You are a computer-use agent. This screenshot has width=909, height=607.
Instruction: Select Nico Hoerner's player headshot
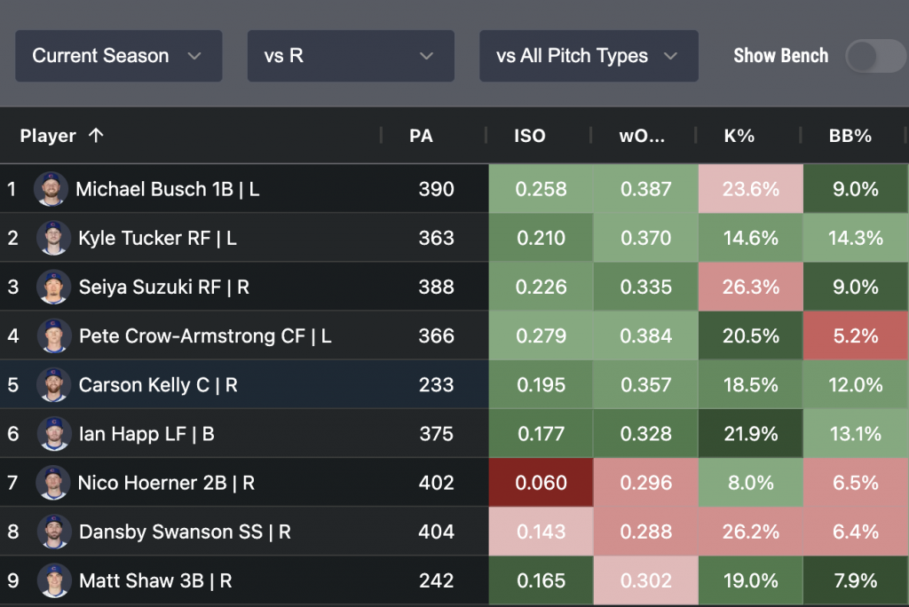[x=53, y=483]
